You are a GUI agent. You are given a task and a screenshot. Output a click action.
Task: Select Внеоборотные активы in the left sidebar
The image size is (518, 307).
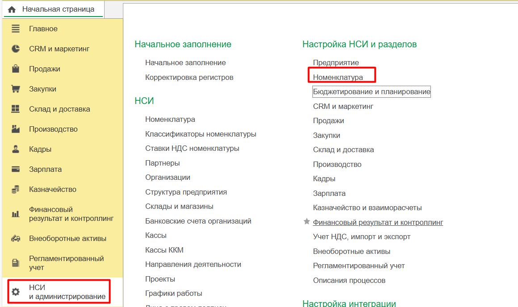tap(67, 238)
